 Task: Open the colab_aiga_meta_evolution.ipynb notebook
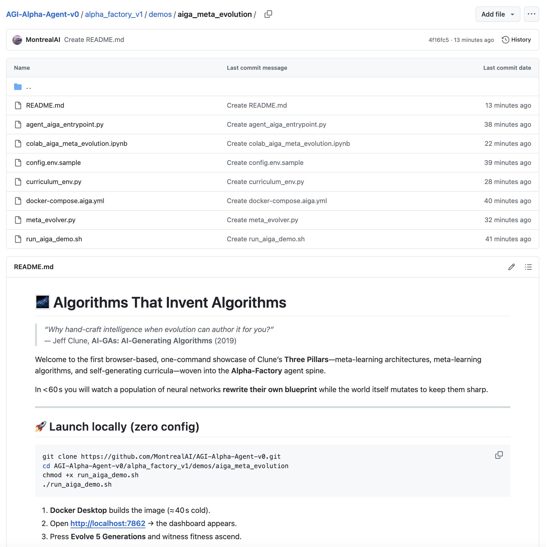(x=77, y=144)
